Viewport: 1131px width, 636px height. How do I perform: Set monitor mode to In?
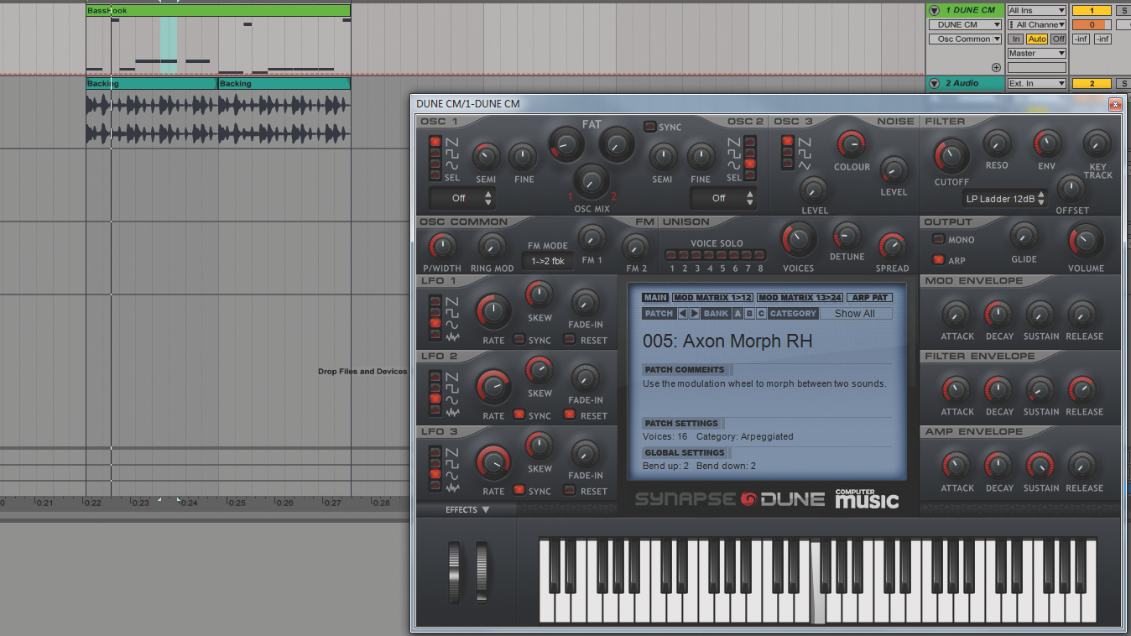[x=1016, y=39]
